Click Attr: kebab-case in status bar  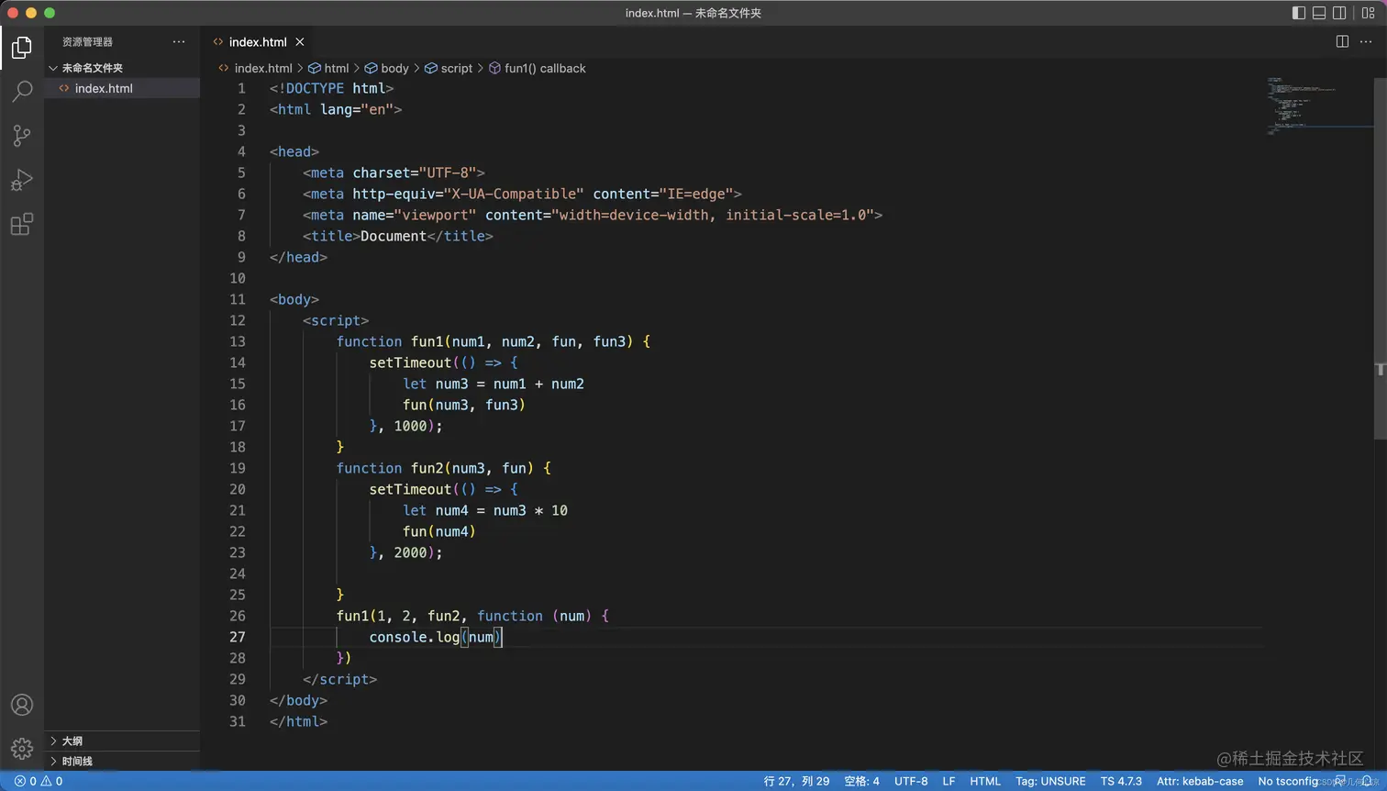[x=1200, y=781]
